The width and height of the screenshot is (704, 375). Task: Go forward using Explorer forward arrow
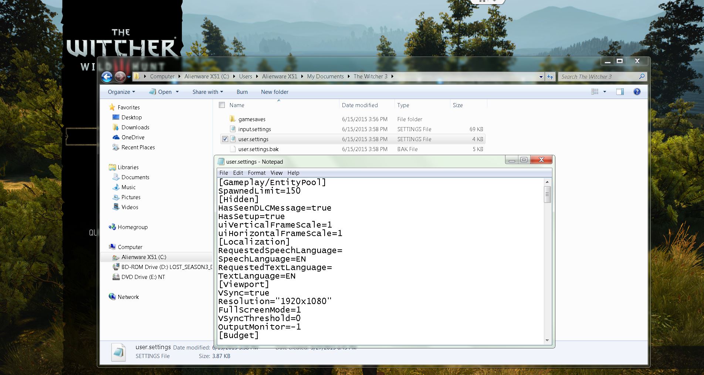(x=120, y=76)
